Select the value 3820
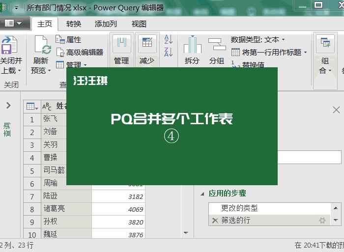Viewport: 344px width, 252px height. 118,222
